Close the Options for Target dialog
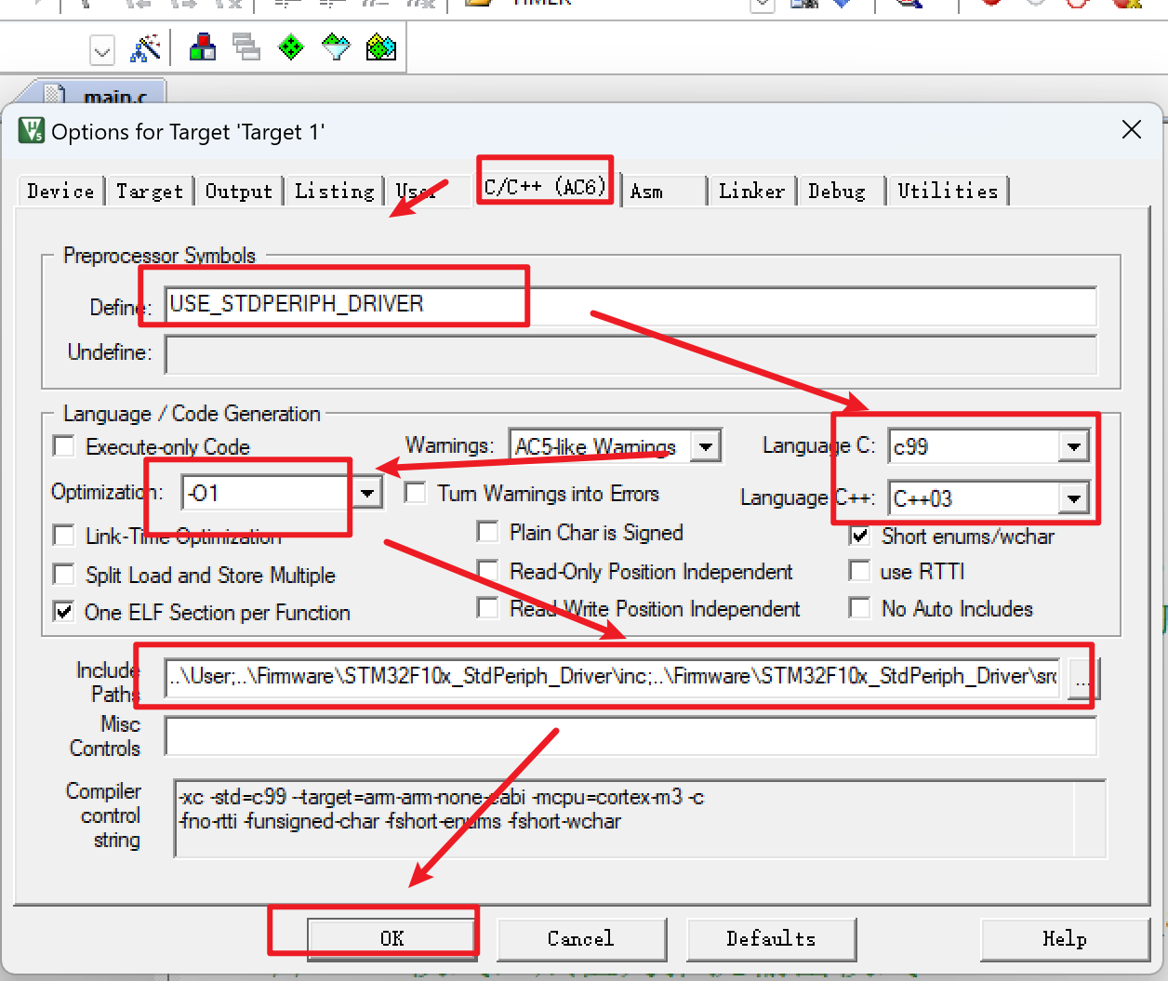 (x=1131, y=129)
